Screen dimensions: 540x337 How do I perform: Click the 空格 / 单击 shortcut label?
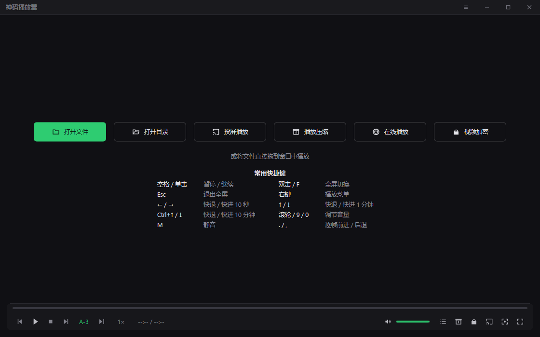click(172, 185)
